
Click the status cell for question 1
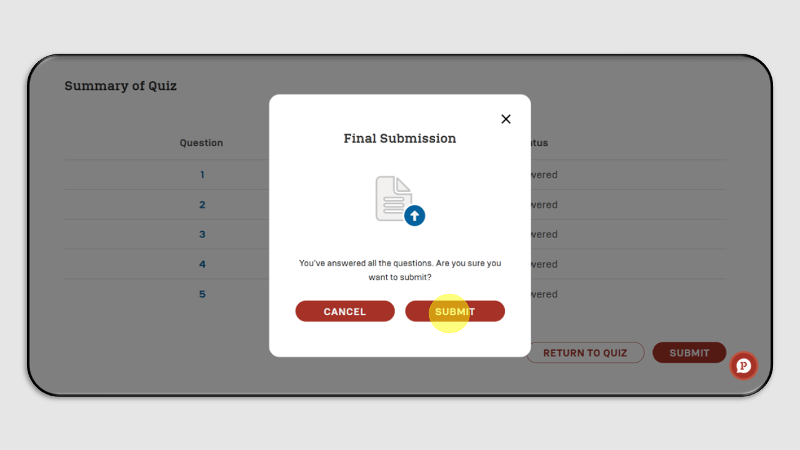(x=544, y=175)
